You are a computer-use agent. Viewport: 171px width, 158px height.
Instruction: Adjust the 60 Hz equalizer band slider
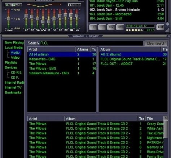(26, 16)
